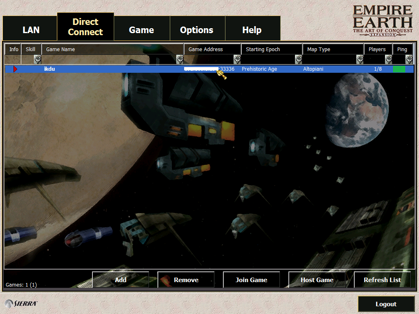Click the Game Address column filter icon
The height and width of the screenshot is (314, 419).
[x=237, y=60]
